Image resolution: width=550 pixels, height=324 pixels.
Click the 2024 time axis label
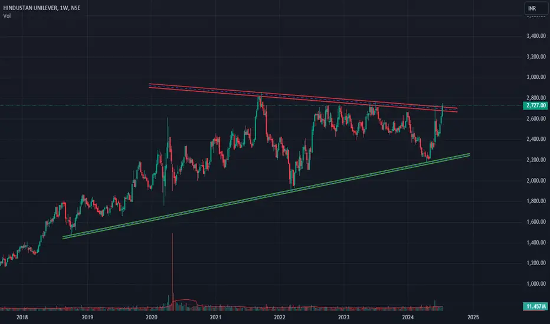click(408, 318)
